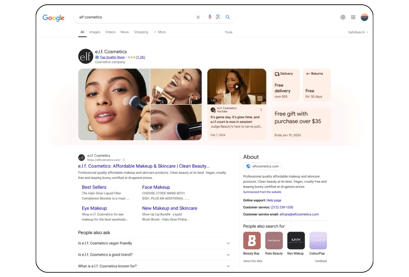This screenshot has height=277, width=409.
Task: Open the More search filters menu
Action: (160, 32)
